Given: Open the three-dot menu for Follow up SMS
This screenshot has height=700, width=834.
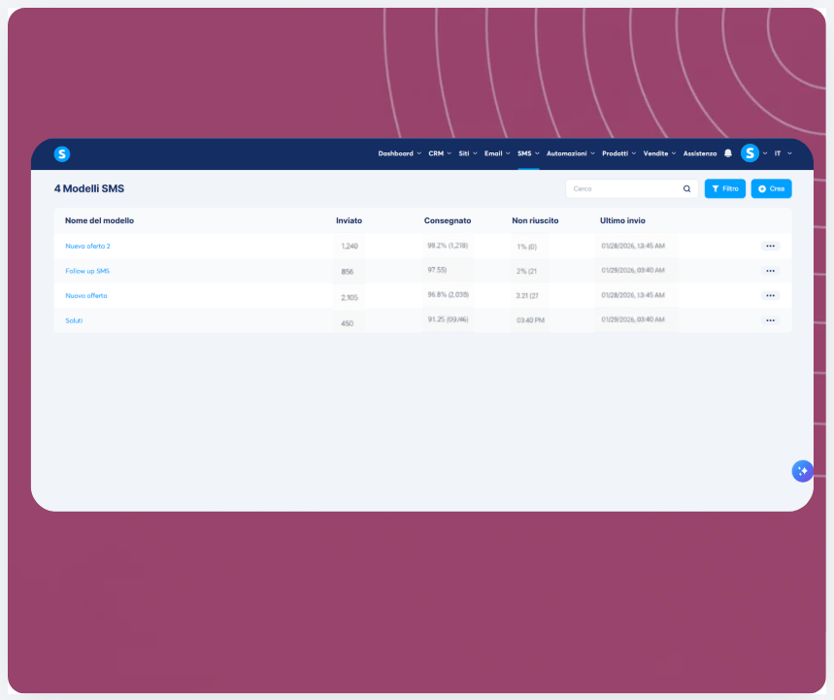Looking at the screenshot, I should 770,271.
